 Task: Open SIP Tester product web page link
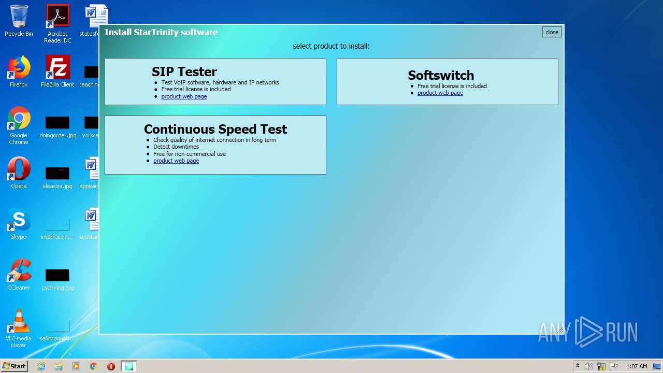click(184, 96)
